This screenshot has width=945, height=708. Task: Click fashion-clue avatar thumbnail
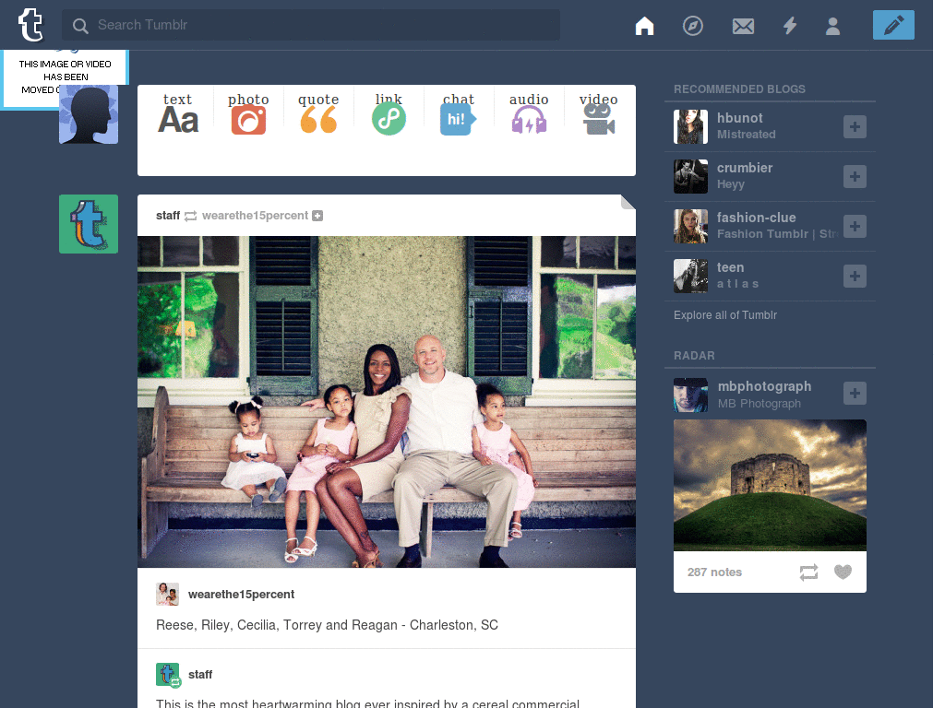pos(690,227)
